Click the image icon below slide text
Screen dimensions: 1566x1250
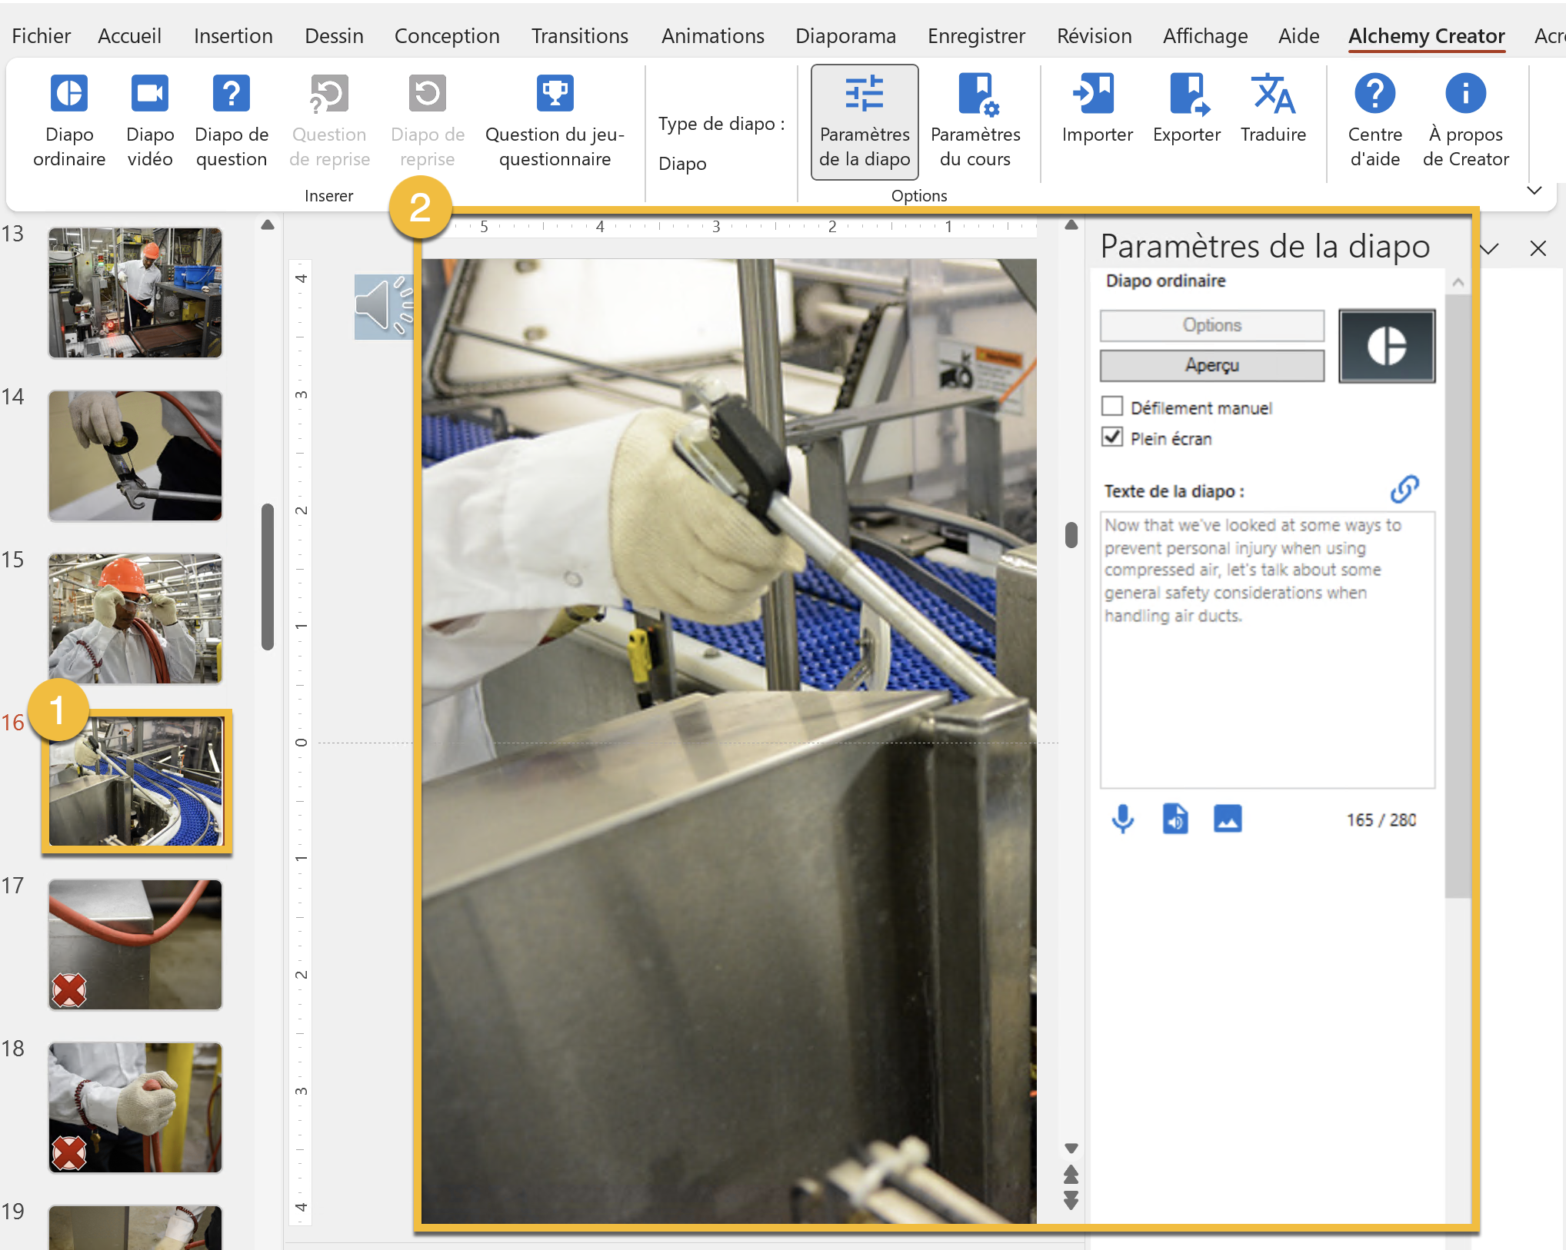pyautogui.click(x=1228, y=819)
